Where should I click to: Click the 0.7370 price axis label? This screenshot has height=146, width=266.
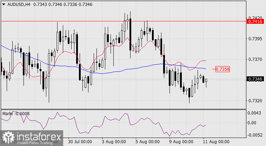[254, 60]
